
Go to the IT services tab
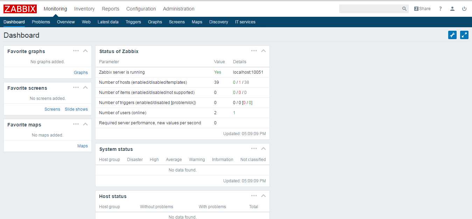point(245,22)
